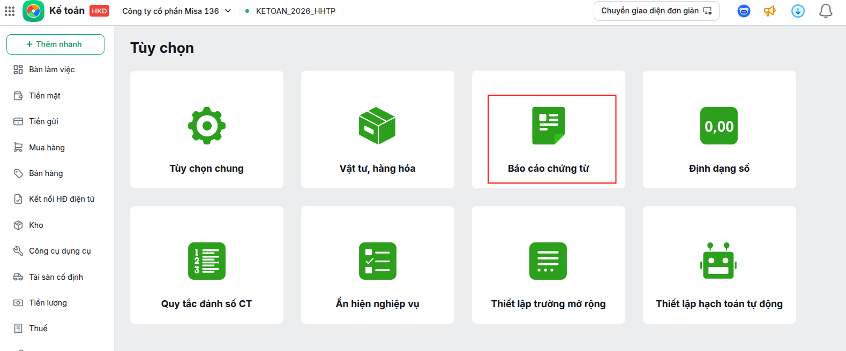
Task: Click the Tiền lương money icon
Action: coord(18,303)
